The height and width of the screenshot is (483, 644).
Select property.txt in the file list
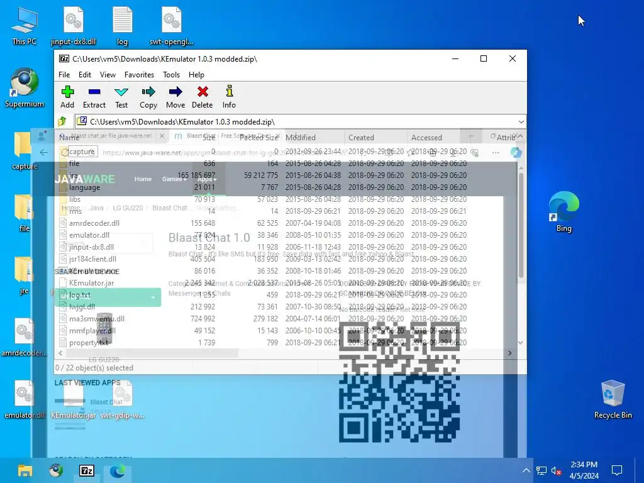(x=88, y=343)
